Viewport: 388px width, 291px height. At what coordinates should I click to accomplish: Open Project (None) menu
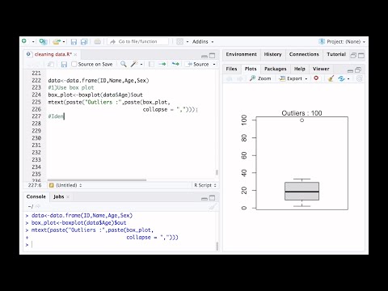pyautogui.click(x=342, y=41)
